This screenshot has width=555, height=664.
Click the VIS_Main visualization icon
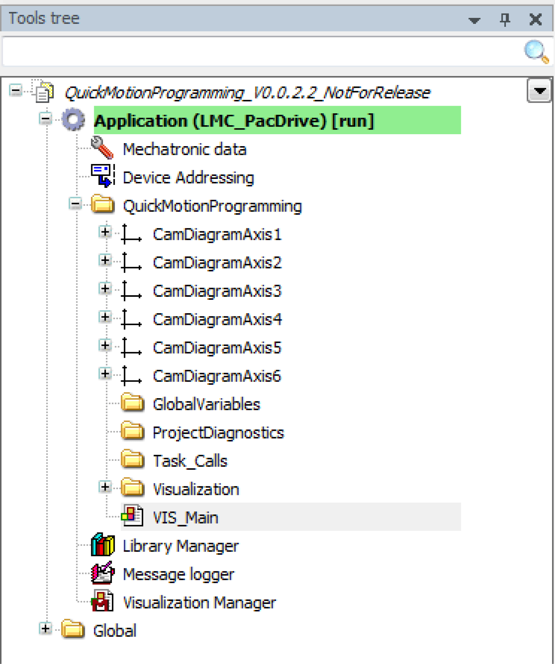[x=132, y=516]
